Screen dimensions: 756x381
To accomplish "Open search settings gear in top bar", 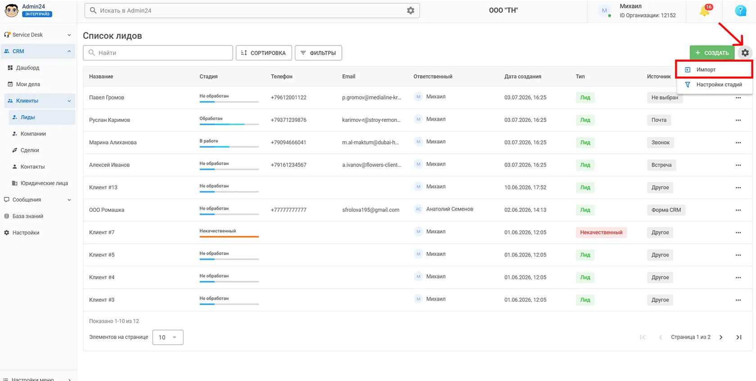I will [x=410, y=10].
